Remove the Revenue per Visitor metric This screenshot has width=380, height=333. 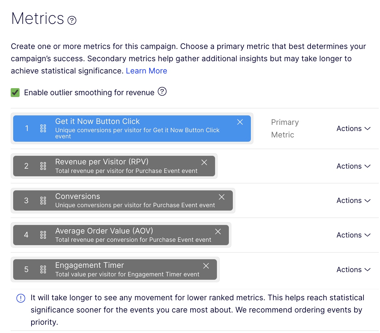[204, 162]
